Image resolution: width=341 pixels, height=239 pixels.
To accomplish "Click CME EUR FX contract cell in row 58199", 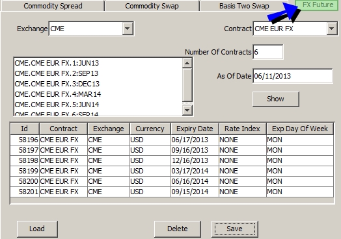I will pyautogui.click(x=64, y=171).
